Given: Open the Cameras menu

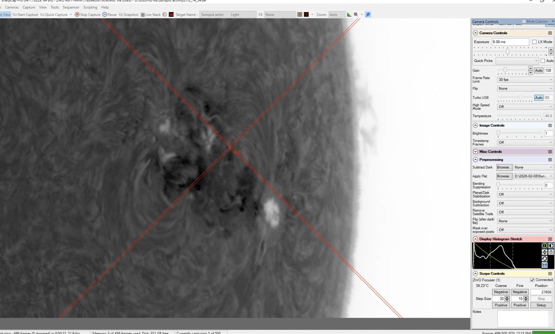Looking at the screenshot, I should tap(12, 7).
